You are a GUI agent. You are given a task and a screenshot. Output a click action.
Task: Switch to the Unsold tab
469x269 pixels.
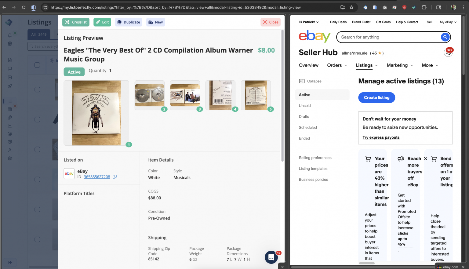click(304, 106)
